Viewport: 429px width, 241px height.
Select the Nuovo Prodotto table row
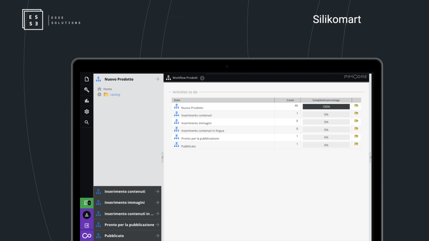coord(266,107)
